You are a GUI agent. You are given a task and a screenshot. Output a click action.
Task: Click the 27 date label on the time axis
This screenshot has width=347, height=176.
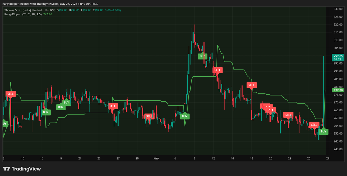click(x=118, y=158)
